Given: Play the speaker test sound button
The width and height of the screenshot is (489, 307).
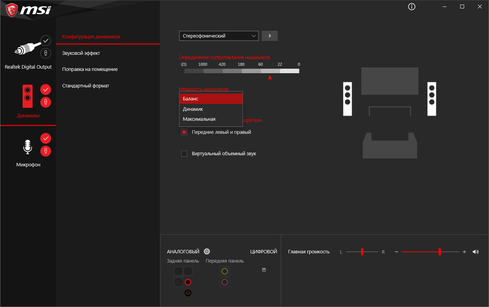Looking at the screenshot, I should point(270,36).
